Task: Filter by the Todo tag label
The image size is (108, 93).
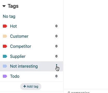Action: tap(15, 76)
